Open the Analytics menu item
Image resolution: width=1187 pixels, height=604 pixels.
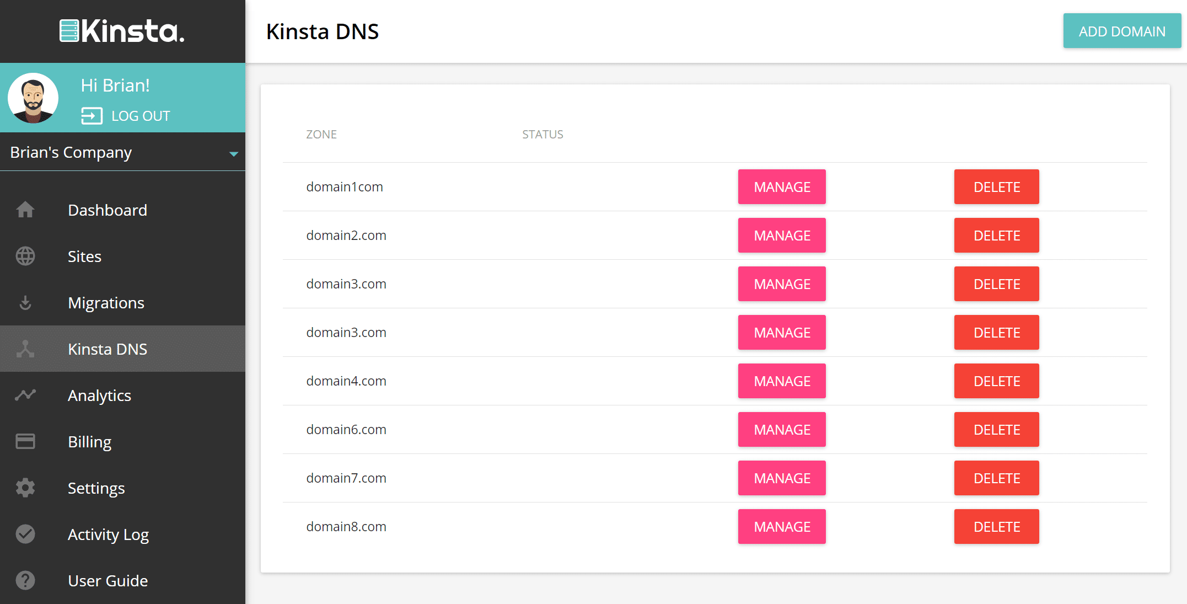(x=99, y=395)
